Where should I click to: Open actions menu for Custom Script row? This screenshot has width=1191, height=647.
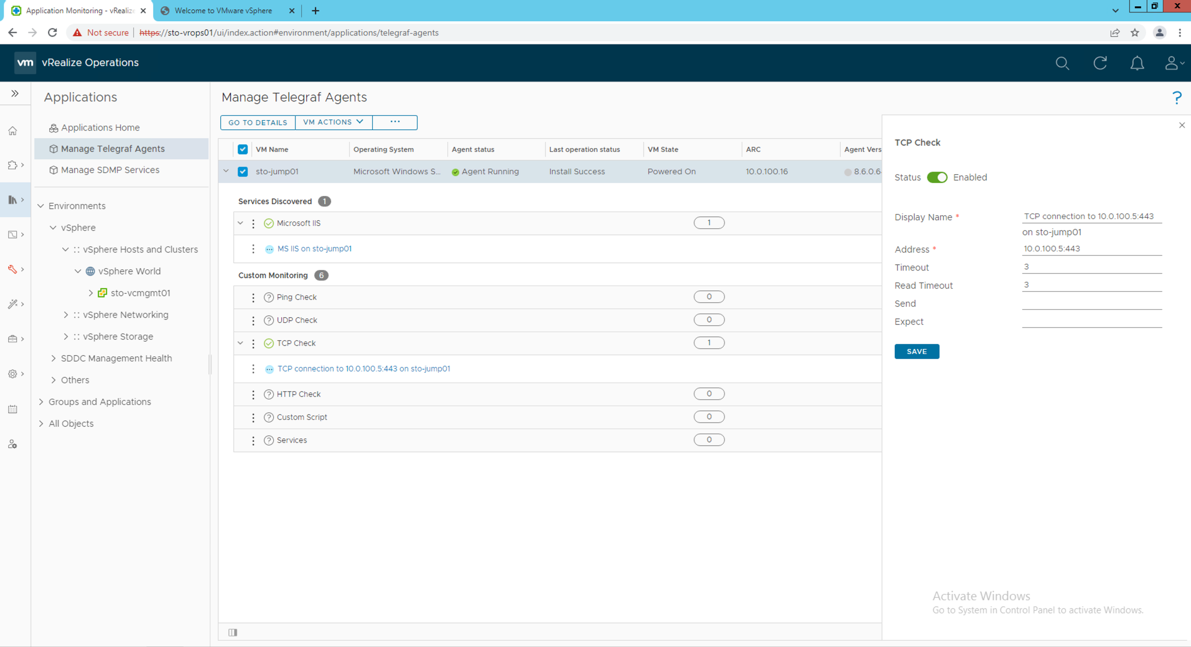[253, 417]
